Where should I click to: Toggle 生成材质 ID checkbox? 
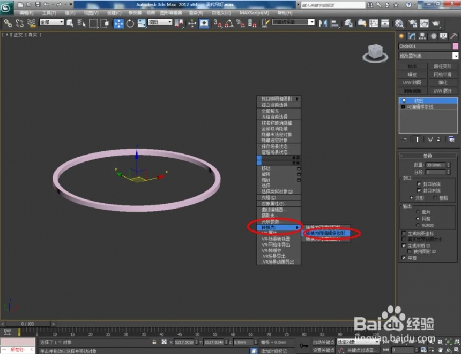404,245
